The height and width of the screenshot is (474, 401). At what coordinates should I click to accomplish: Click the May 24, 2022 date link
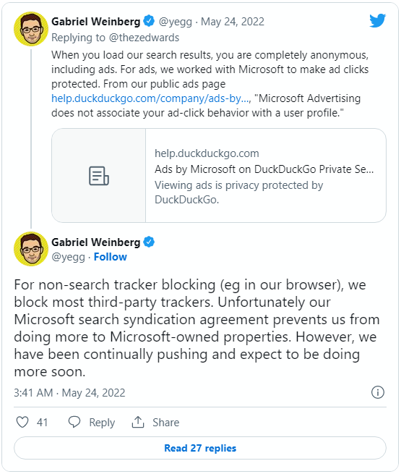tap(233, 22)
